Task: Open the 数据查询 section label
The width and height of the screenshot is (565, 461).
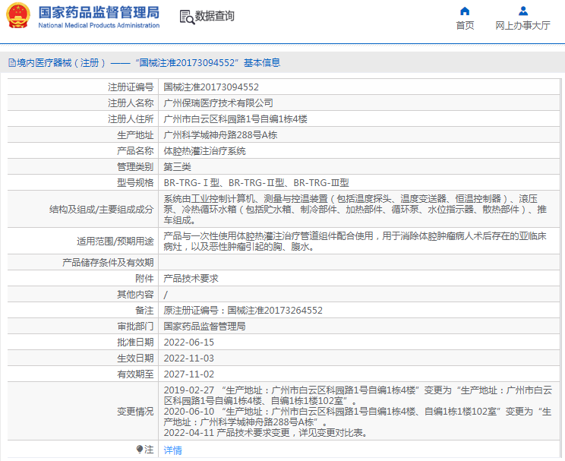Action: tap(215, 16)
